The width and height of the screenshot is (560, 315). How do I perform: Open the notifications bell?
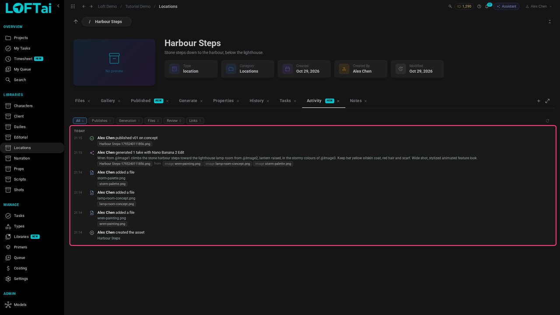487,7
